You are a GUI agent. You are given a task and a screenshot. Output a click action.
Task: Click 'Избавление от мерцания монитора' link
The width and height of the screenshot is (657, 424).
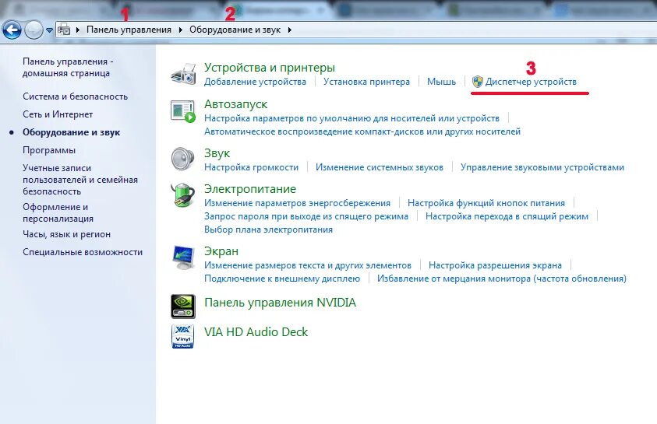click(502, 279)
